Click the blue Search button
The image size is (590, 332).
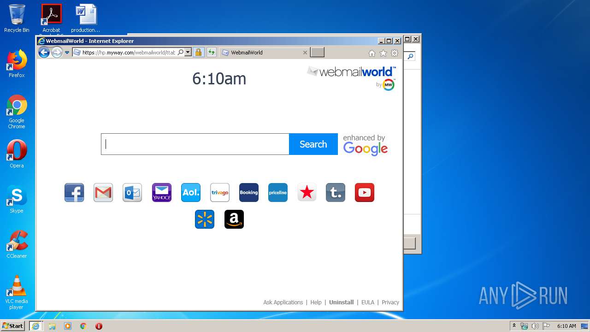(x=313, y=144)
